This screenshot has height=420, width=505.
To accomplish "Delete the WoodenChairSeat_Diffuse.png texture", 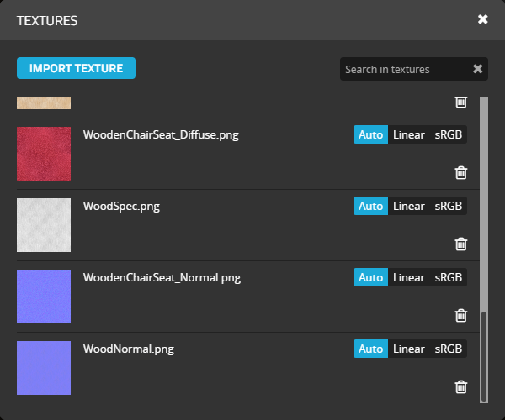I will pyautogui.click(x=460, y=172).
